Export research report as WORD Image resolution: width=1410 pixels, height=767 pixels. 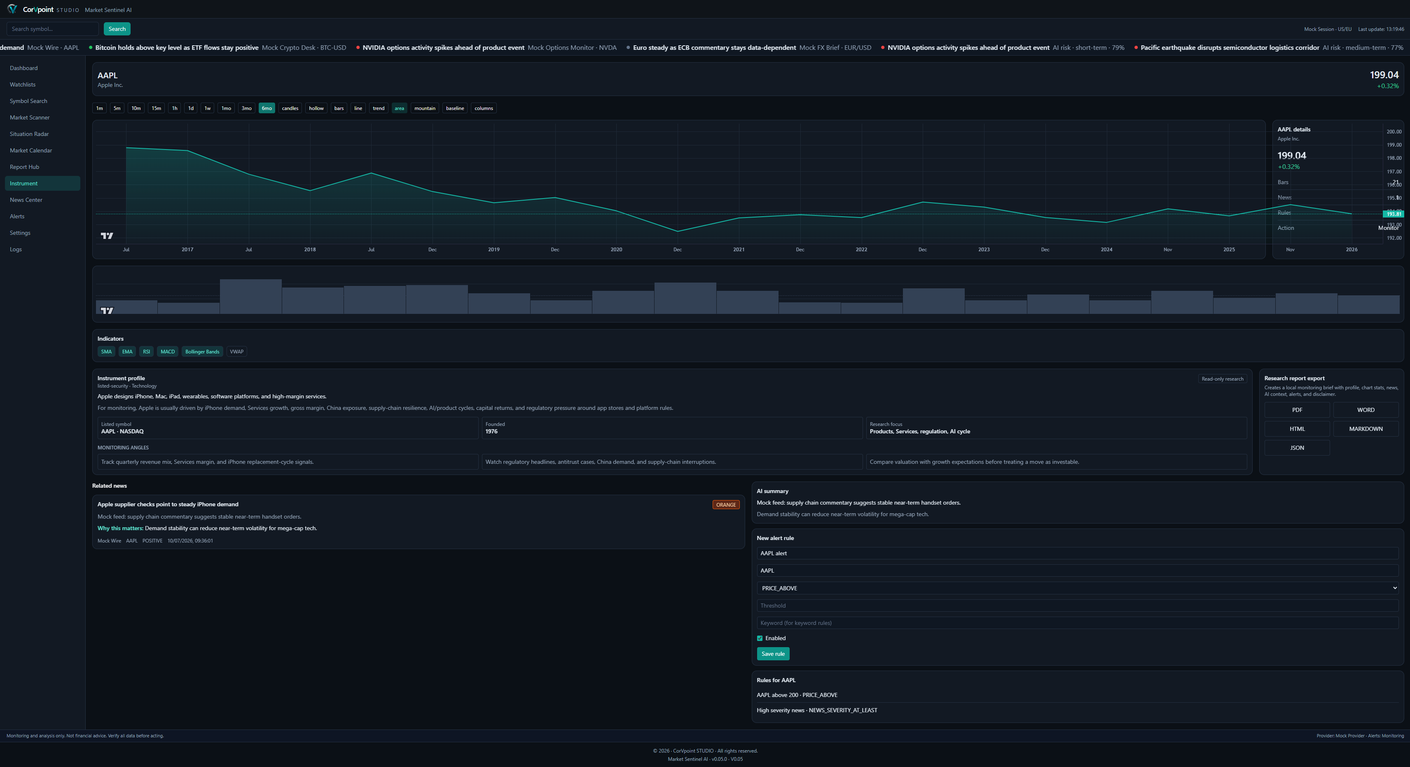coord(1366,410)
